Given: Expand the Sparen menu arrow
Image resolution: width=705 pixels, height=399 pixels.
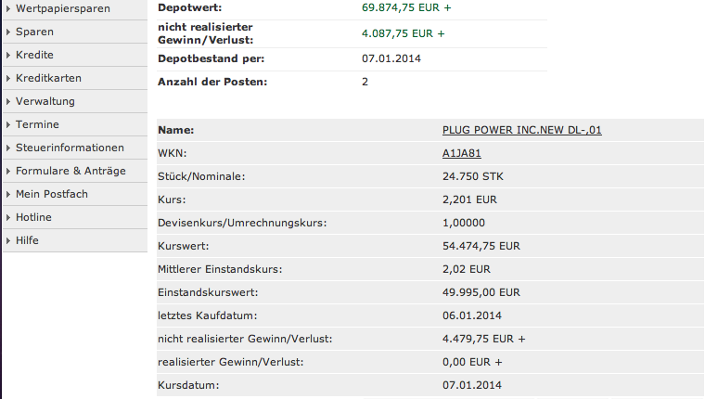Looking at the screenshot, I should (8, 32).
